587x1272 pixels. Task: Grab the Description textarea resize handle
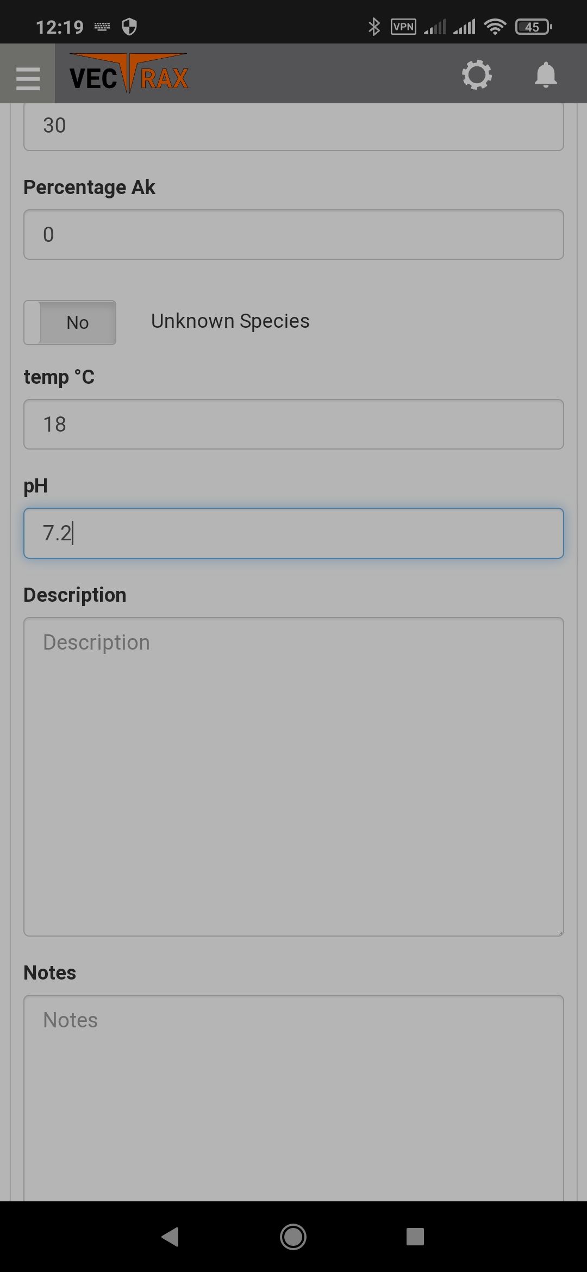(x=560, y=932)
